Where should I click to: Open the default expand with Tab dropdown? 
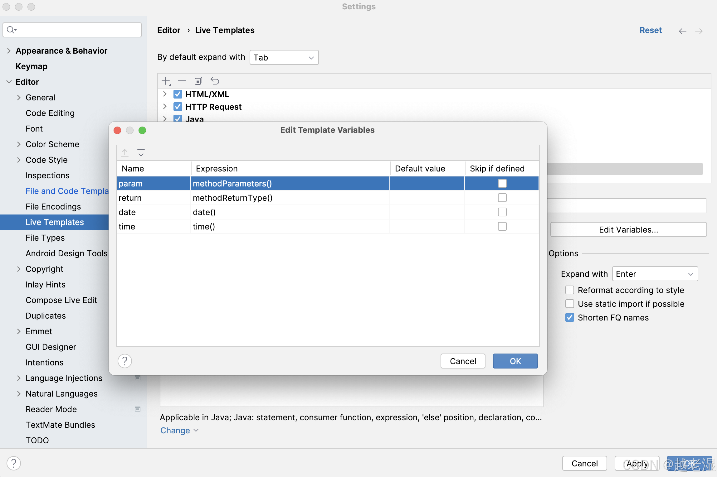[x=284, y=57]
